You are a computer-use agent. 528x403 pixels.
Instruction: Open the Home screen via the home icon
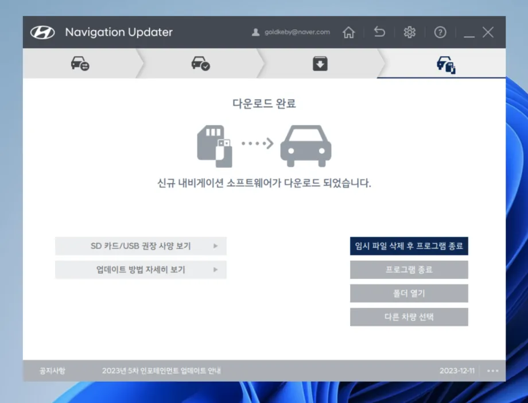click(348, 32)
